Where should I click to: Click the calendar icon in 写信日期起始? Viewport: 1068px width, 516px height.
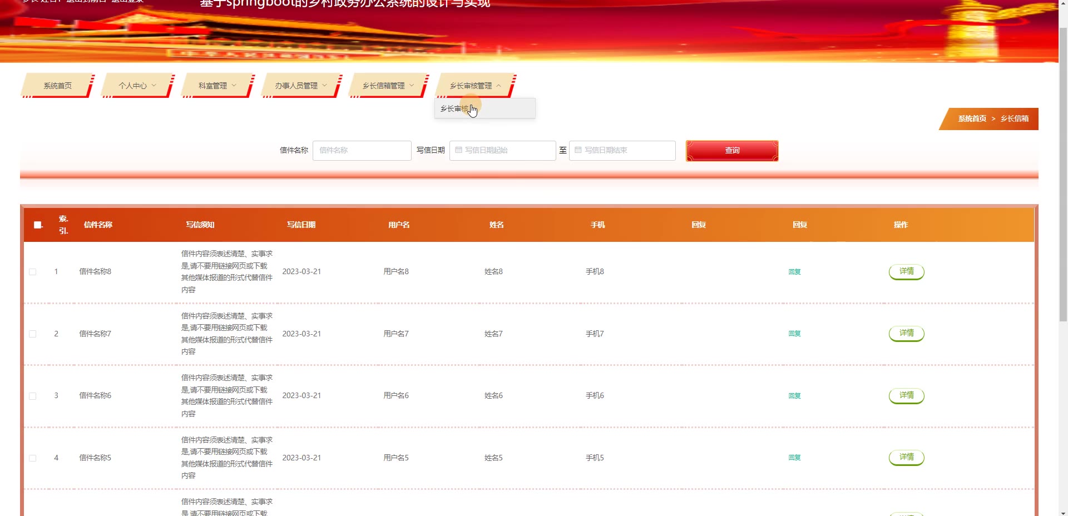459,150
